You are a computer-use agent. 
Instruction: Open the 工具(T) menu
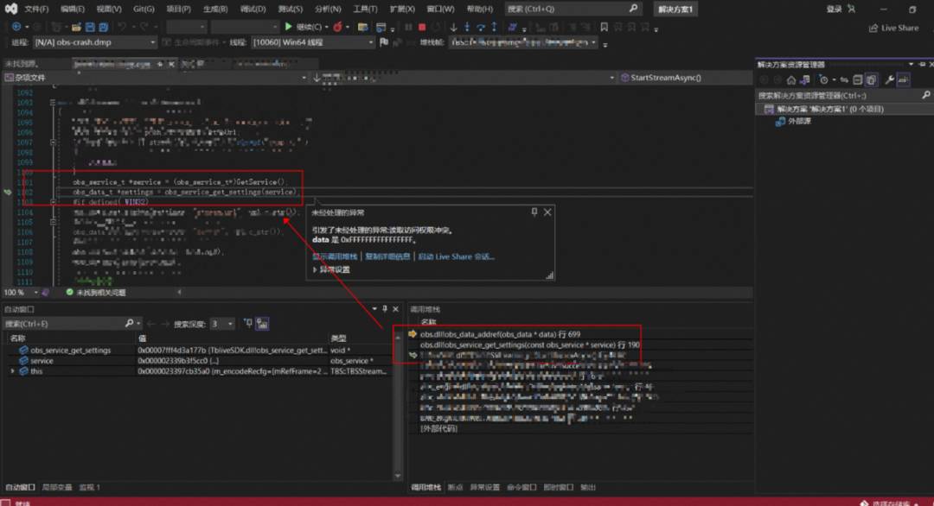point(365,9)
